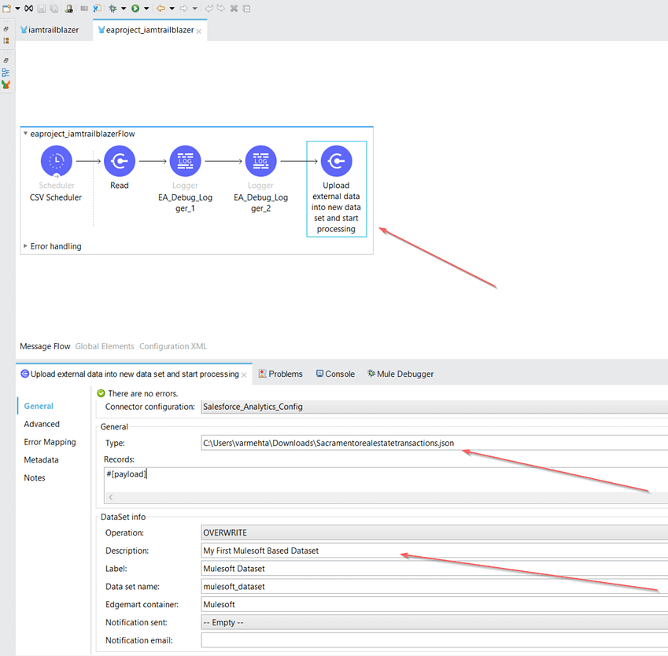Click the camera-like icon in the toolbar

tap(84, 9)
